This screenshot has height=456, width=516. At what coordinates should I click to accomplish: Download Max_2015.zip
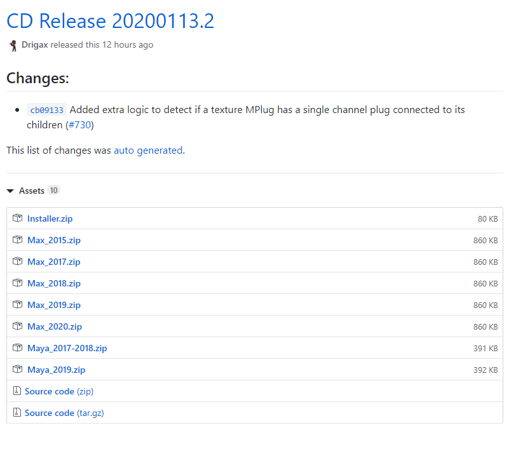pyautogui.click(x=54, y=241)
